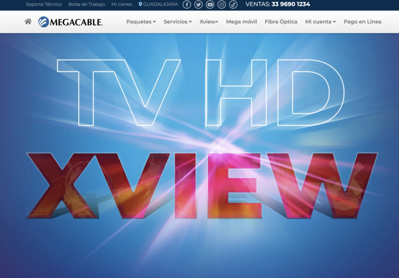Image resolution: width=399 pixels, height=278 pixels.
Task: Open the Soporte Técnico link
Action: coord(43,5)
